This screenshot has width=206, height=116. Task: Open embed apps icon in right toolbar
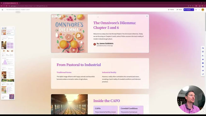(x=203, y=67)
